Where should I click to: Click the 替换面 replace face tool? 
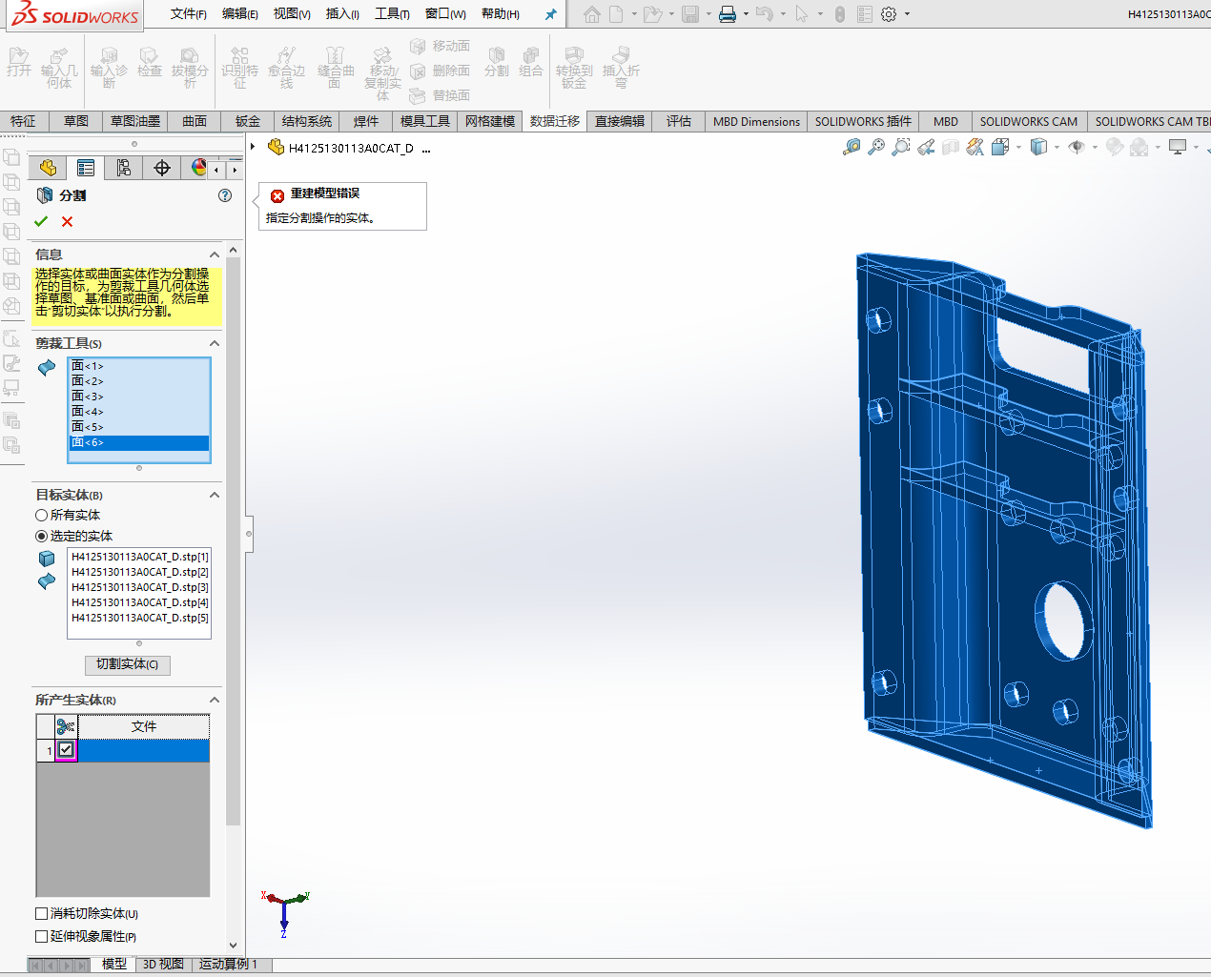440,95
